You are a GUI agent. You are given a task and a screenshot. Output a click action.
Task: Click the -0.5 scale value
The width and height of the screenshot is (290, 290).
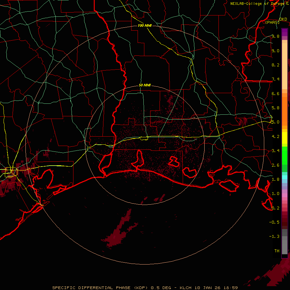[x=274, y=222]
